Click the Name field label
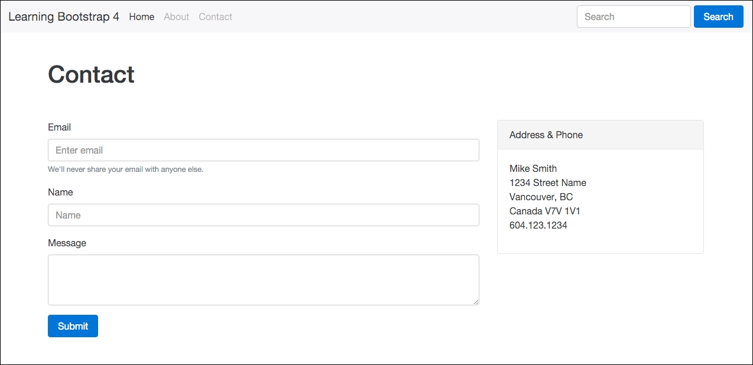 click(61, 192)
